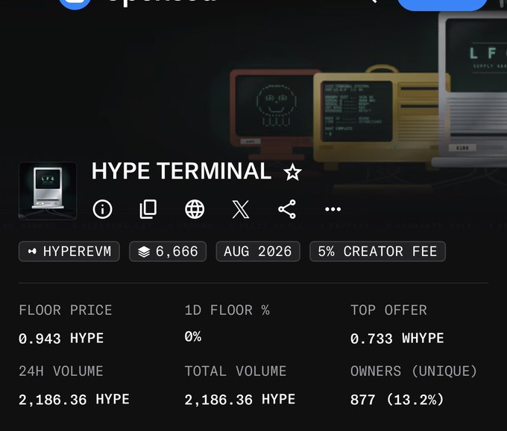Click the 877 (13.2%) owners value

[x=397, y=400]
